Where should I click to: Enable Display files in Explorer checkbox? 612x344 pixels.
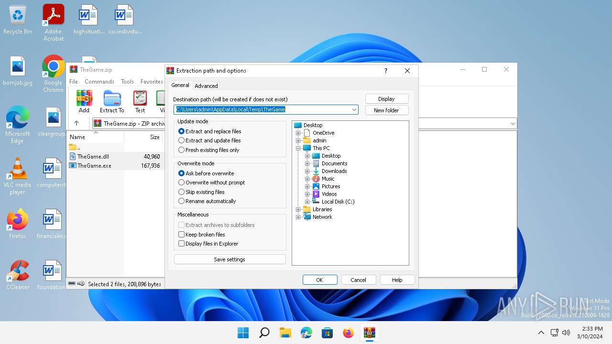tap(182, 244)
